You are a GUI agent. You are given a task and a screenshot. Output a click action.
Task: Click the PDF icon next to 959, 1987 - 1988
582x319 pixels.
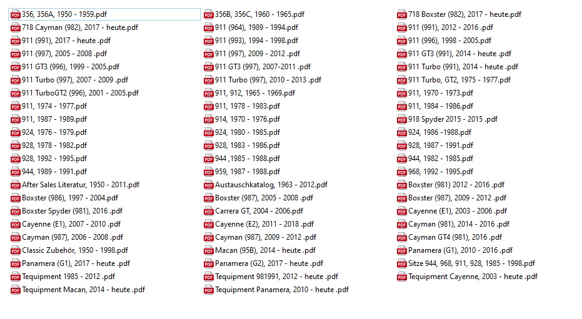[x=209, y=172]
